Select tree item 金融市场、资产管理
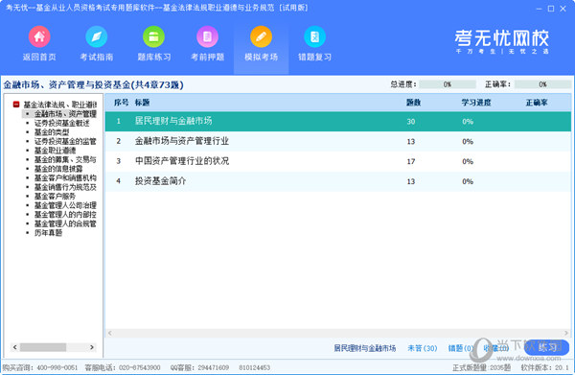The height and width of the screenshot is (375, 575). pyautogui.click(x=65, y=114)
